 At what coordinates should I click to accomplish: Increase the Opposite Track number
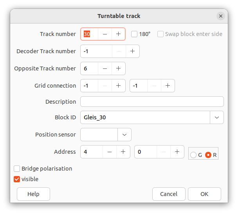[x=118, y=68]
